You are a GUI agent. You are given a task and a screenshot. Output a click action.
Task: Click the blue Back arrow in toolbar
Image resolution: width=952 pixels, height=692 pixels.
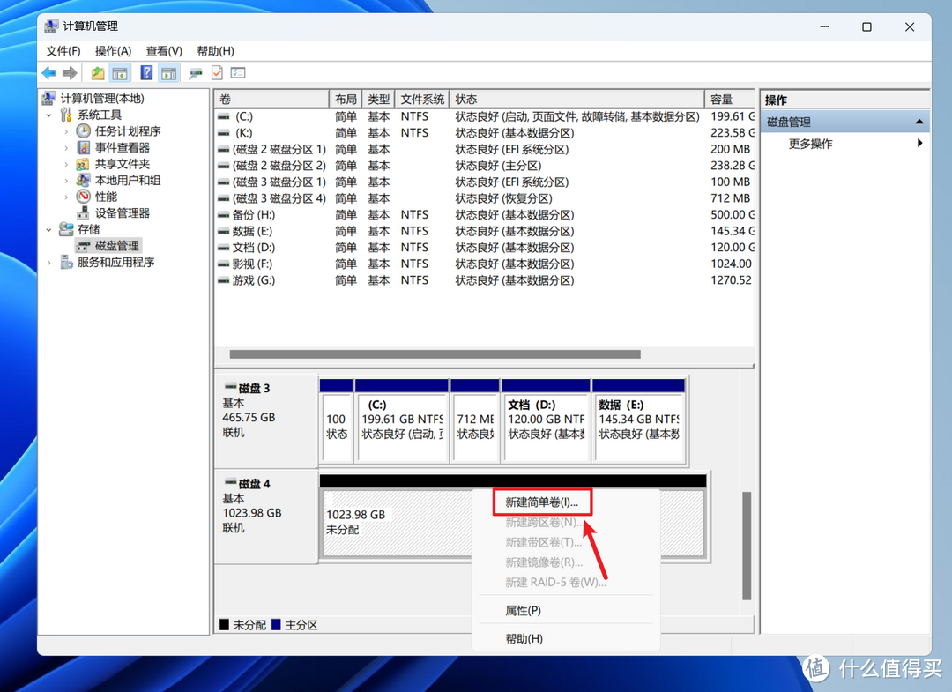49,73
